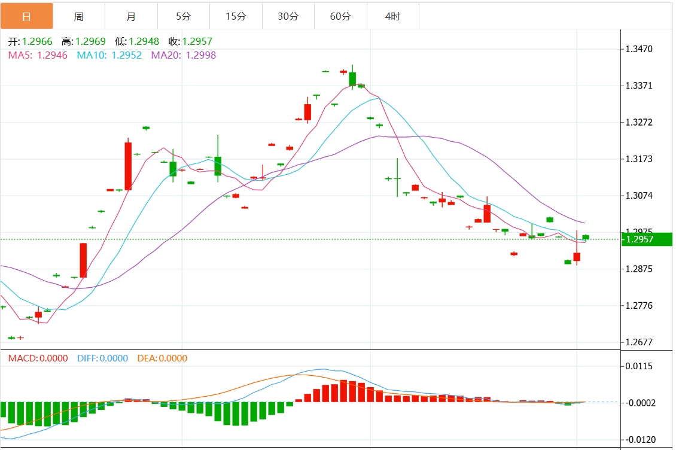Click the DEA indicator value label
This screenshot has height=450, width=676.
[162, 358]
